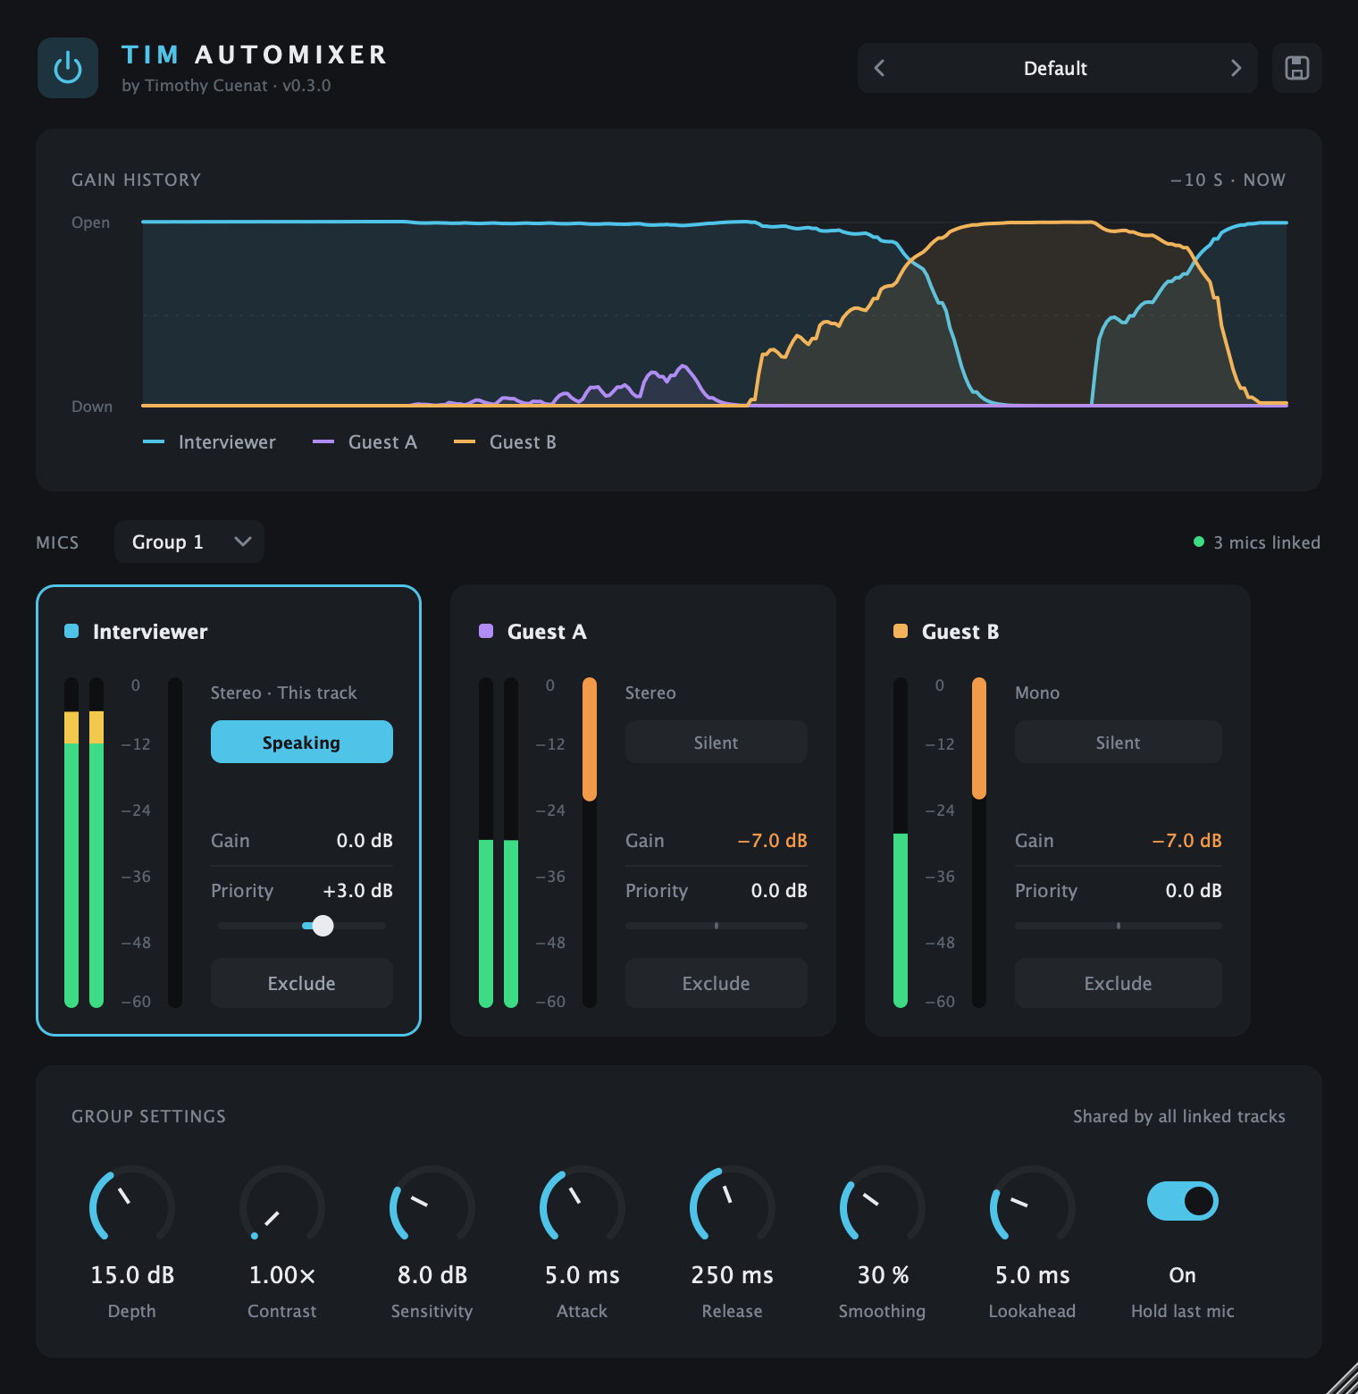The width and height of the screenshot is (1358, 1394).
Task: Click the Guest B orange color square
Action: click(901, 631)
